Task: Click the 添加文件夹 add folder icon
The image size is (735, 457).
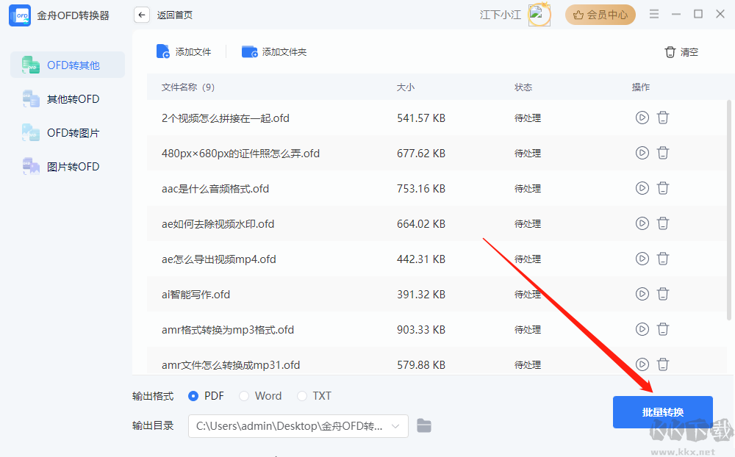Action: (x=249, y=51)
